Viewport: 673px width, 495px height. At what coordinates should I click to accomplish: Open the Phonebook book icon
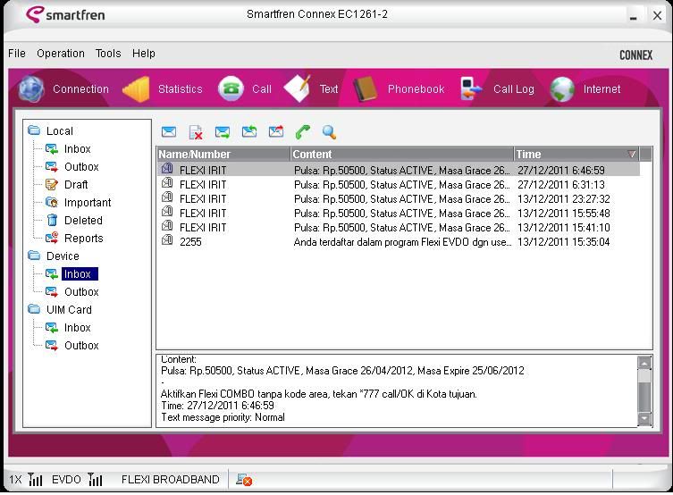click(365, 88)
